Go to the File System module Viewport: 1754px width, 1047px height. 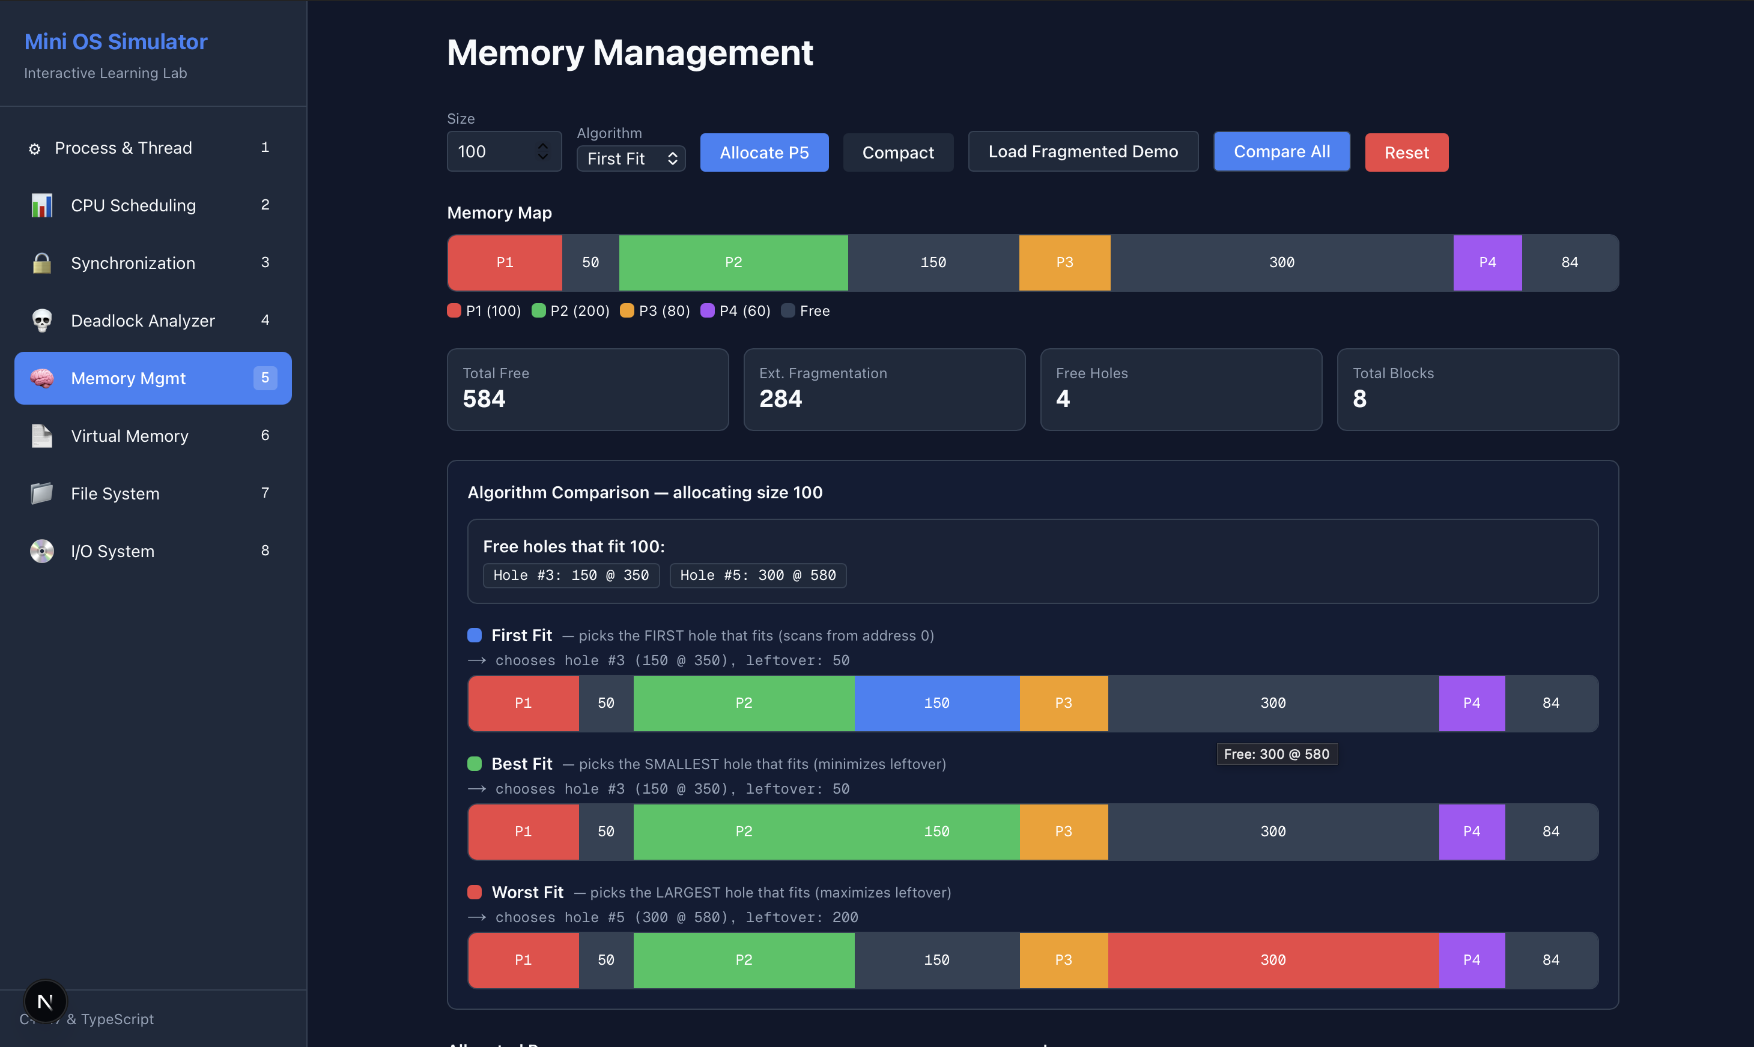coord(115,494)
